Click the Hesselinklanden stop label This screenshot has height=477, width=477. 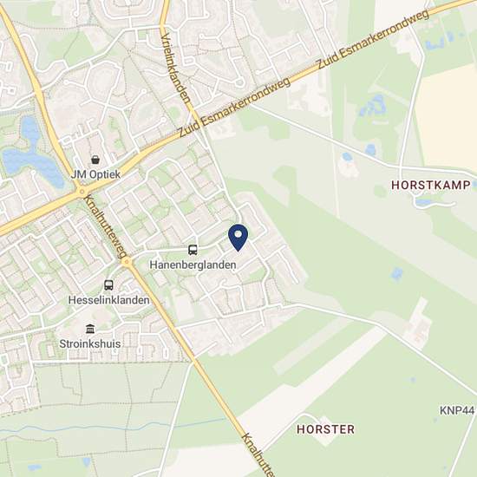click(x=109, y=300)
